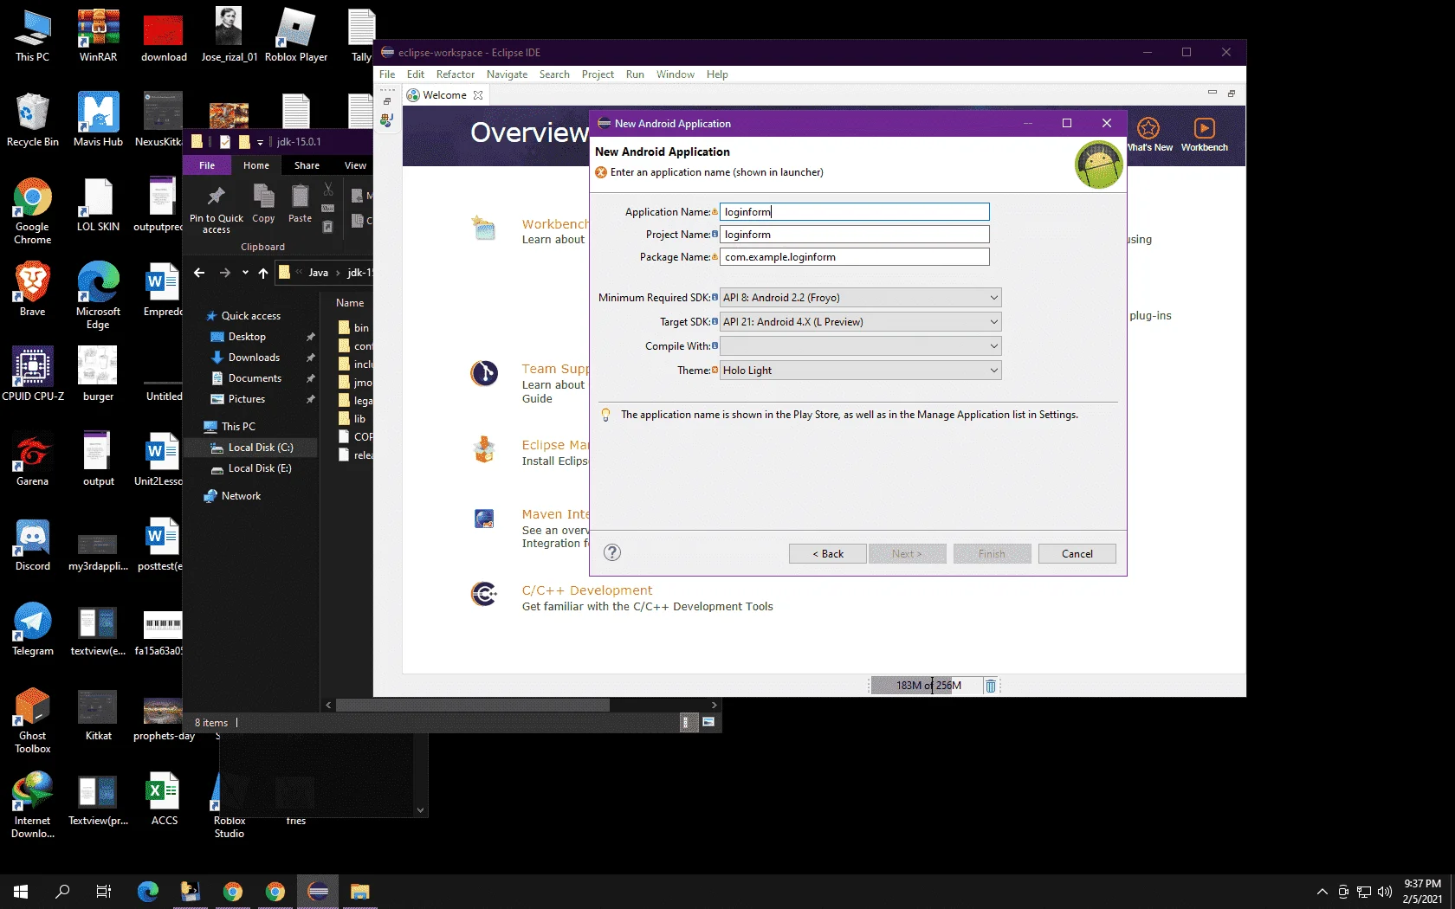Click the garbage collector trash icon
Viewport: 1455px width, 909px height.
990,686
